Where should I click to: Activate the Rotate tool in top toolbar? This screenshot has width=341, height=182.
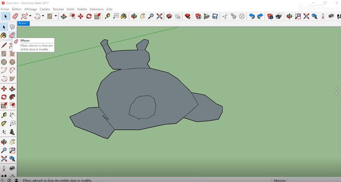click(89, 16)
